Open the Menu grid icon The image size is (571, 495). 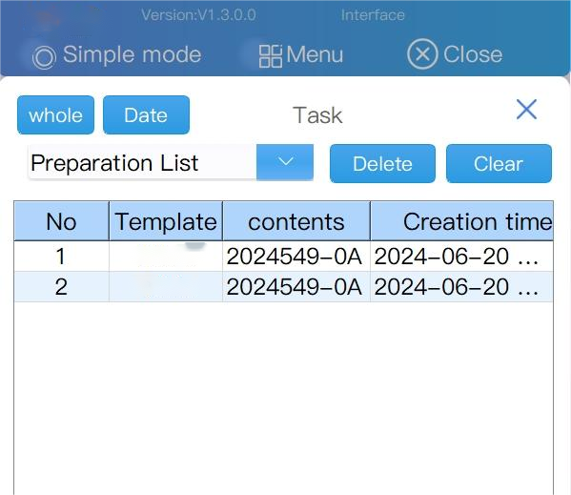coord(270,56)
